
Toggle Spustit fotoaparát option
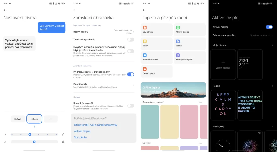tap(131, 106)
